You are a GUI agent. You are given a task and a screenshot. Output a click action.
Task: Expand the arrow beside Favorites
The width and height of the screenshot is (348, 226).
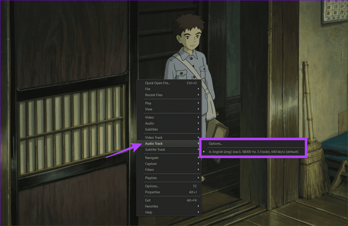[198, 206]
